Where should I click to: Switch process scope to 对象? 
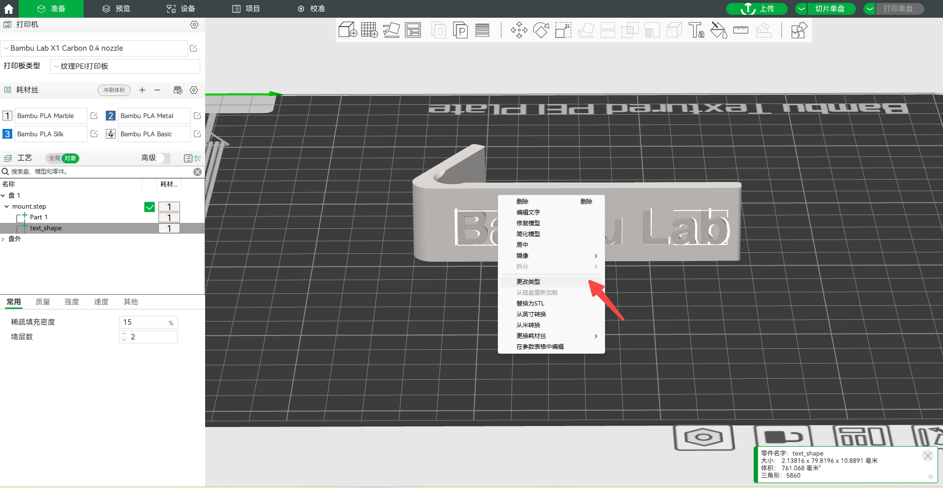(70, 158)
